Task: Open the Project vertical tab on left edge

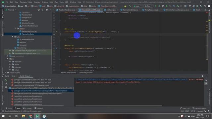Action: [2, 14]
